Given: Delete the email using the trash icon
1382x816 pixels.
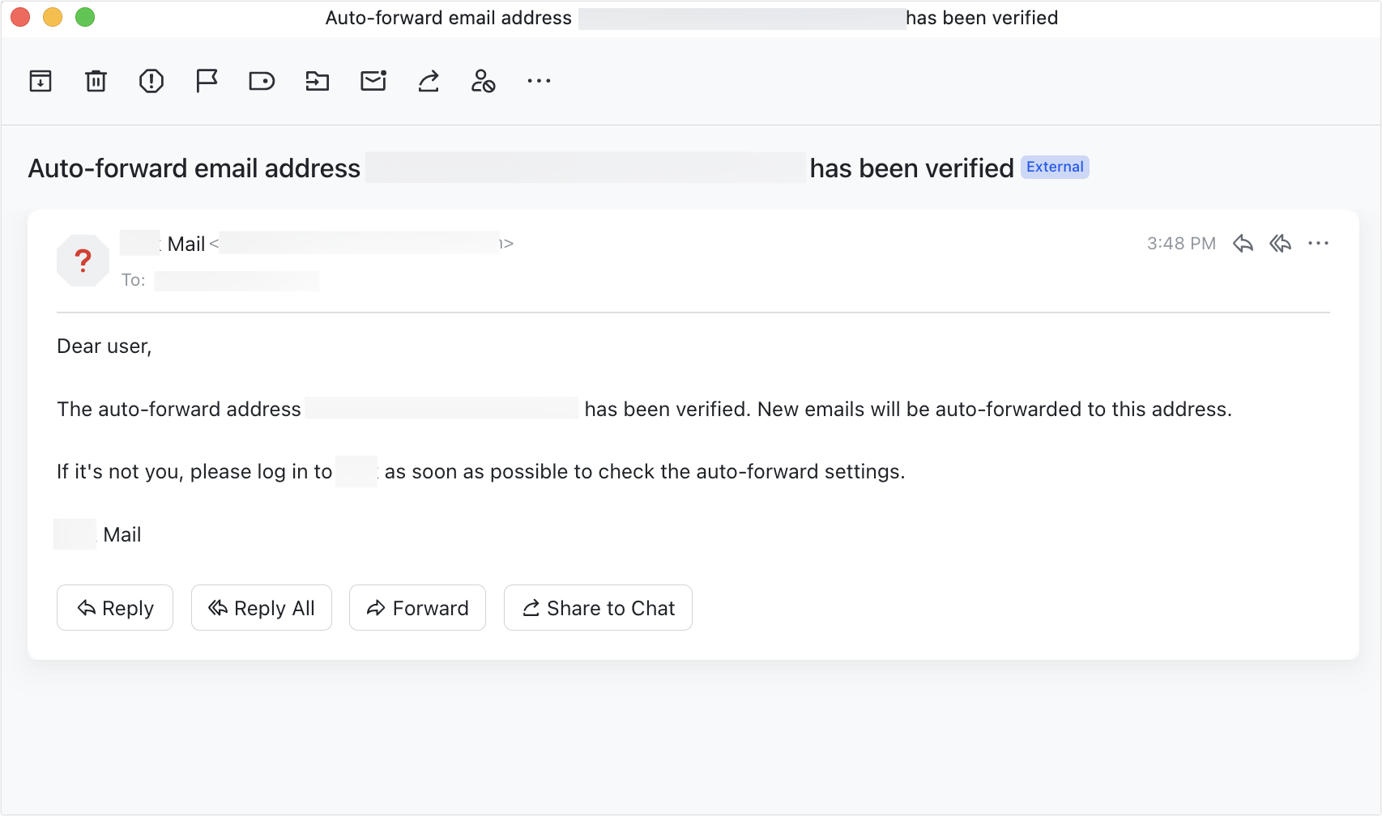Looking at the screenshot, I should pos(96,81).
